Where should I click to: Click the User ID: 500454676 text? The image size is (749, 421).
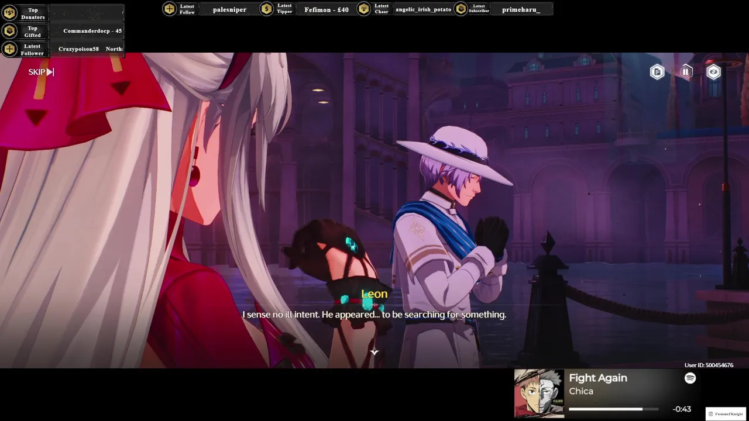point(709,365)
